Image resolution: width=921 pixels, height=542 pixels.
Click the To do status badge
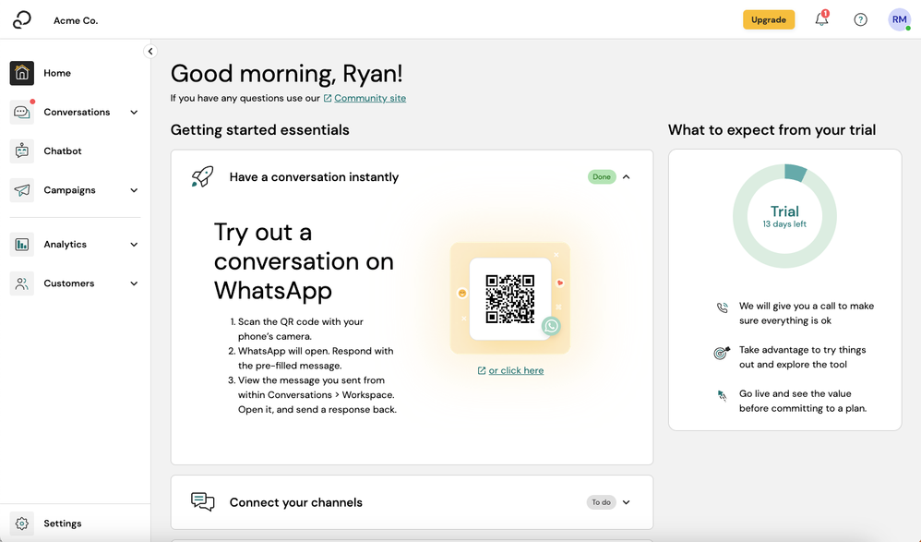click(x=601, y=502)
